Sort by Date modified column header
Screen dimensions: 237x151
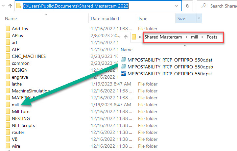(x=105, y=18)
